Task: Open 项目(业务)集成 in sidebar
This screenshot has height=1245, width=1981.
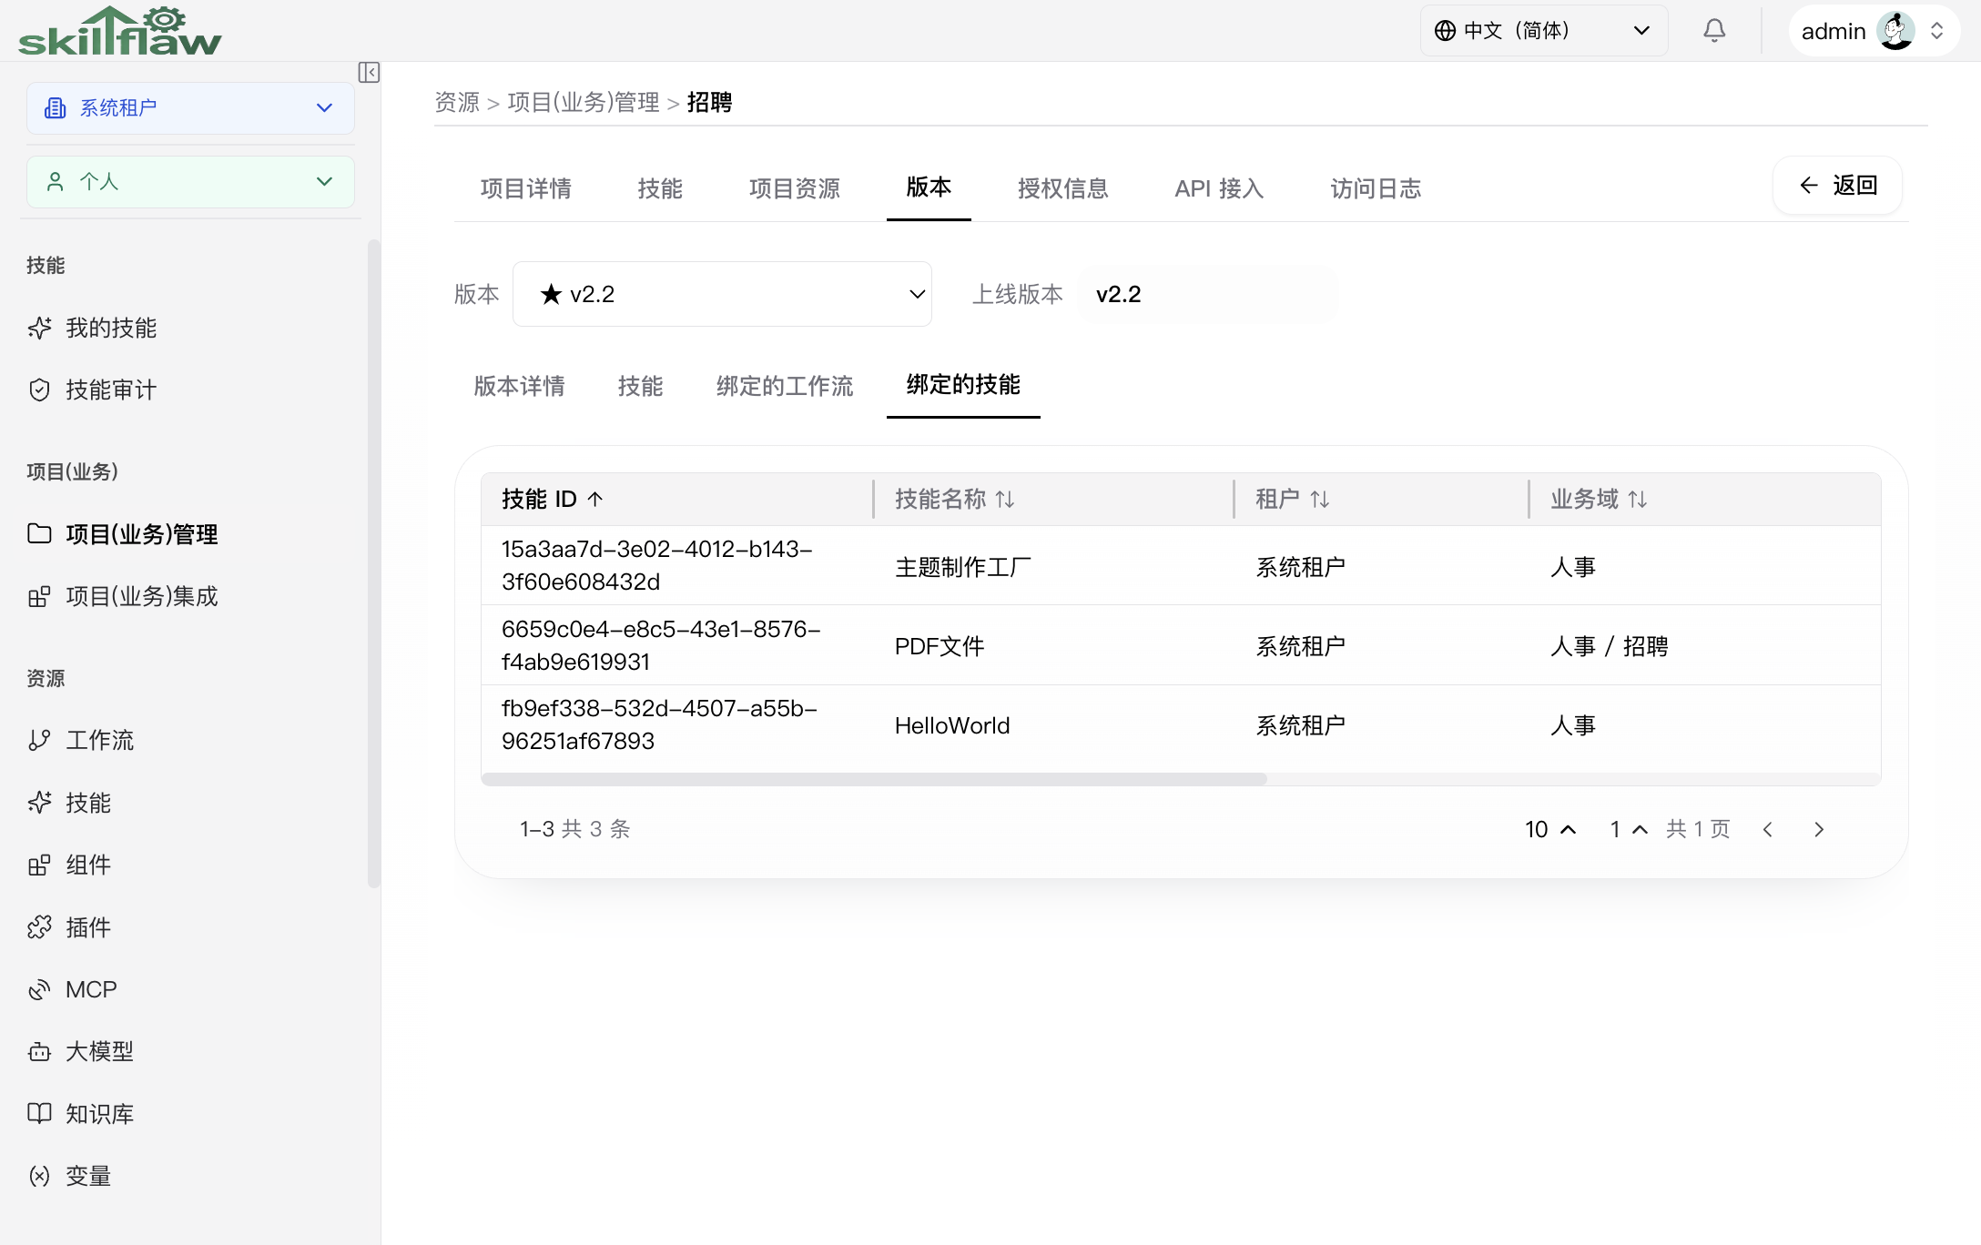Action: [142, 596]
